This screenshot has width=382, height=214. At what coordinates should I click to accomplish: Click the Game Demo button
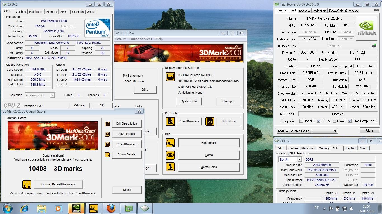pyautogui.click(x=209, y=167)
